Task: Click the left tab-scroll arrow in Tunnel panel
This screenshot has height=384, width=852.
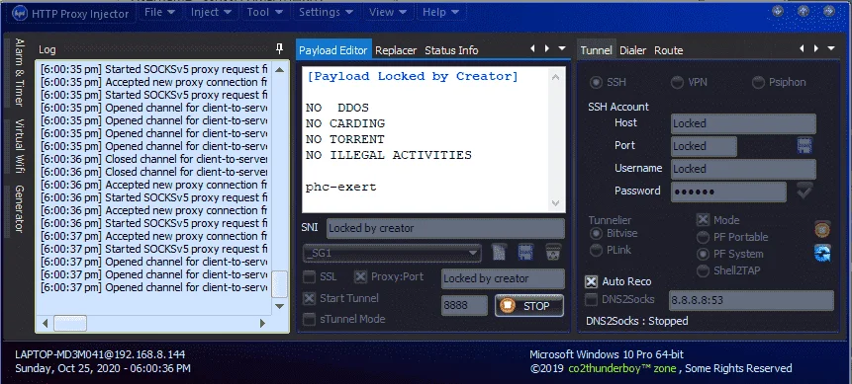Action: click(x=802, y=48)
